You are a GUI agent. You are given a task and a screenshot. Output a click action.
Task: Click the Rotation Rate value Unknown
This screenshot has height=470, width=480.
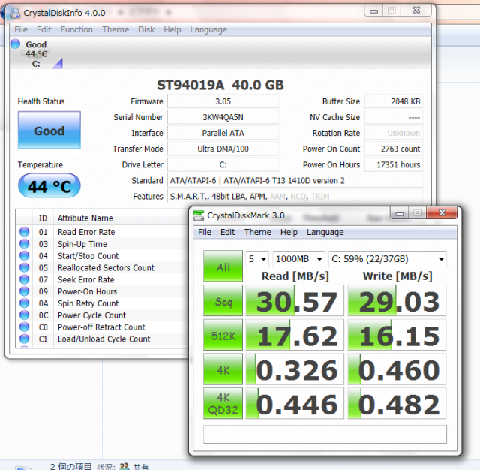[x=394, y=133]
